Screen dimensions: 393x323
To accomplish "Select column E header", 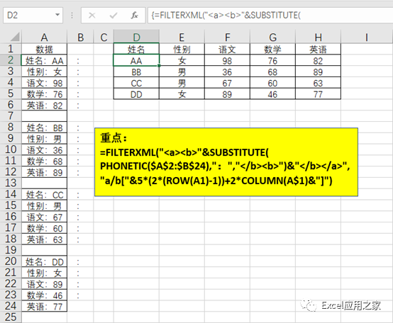I will coord(182,37).
